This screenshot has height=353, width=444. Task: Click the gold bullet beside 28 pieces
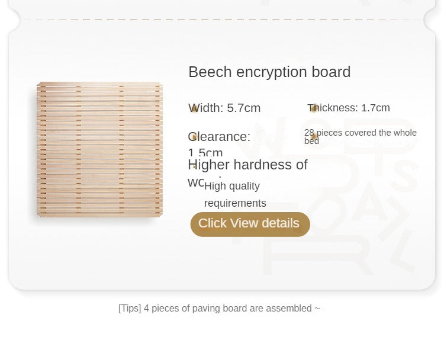click(314, 137)
